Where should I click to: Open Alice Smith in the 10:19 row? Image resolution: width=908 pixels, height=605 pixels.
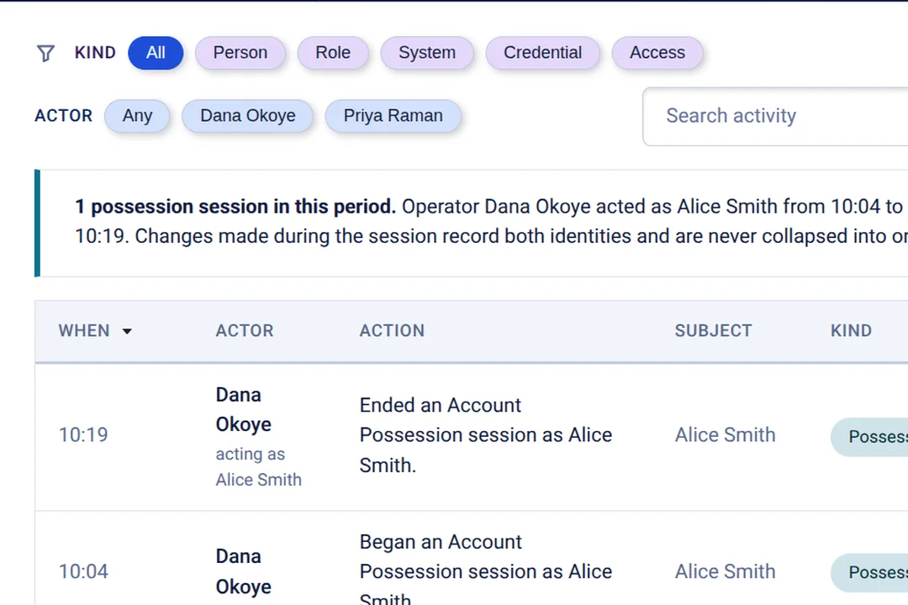click(725, 434)
